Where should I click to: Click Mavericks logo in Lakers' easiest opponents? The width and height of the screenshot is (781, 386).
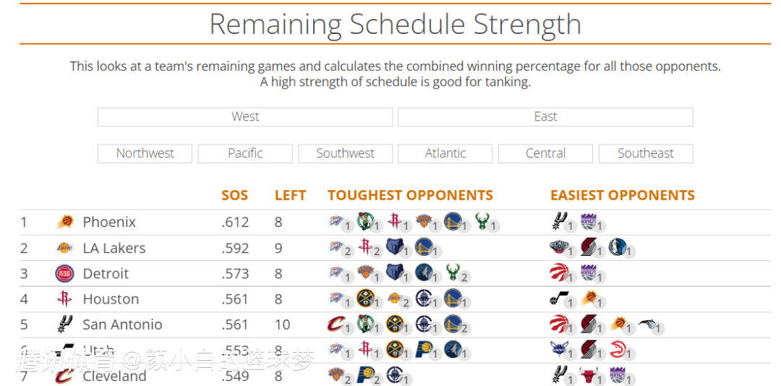point(617,247)
